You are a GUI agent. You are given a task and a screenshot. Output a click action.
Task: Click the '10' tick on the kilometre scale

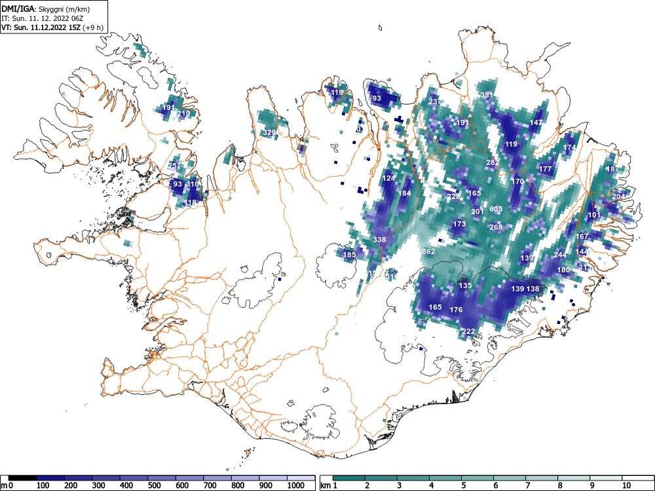click(626, 486)
